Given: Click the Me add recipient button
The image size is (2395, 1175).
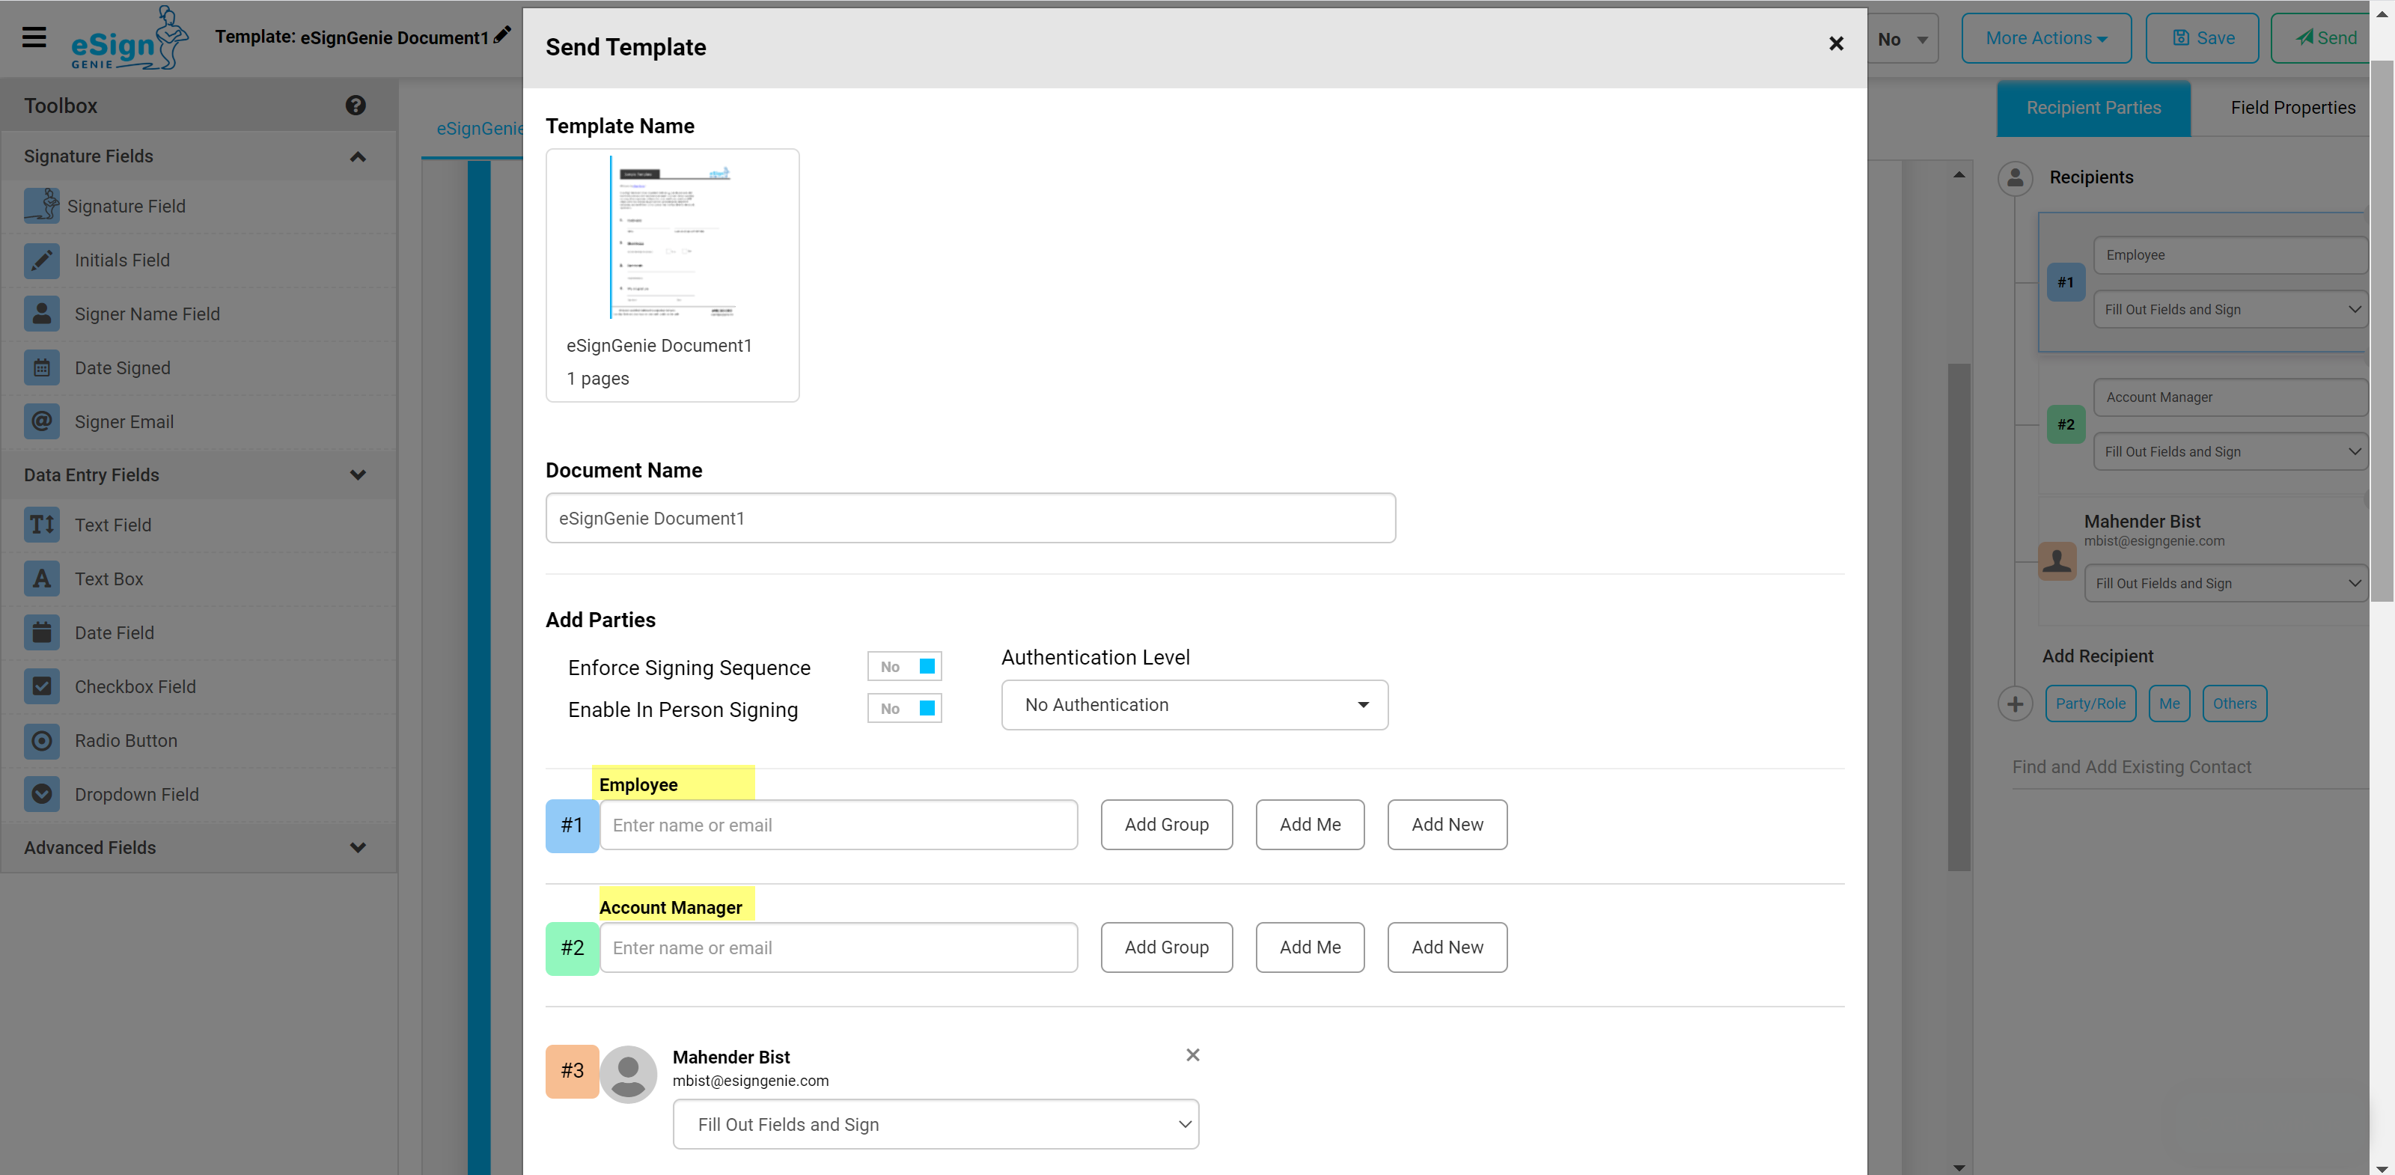Looking at the screenshot, I should pos(2169,704).
